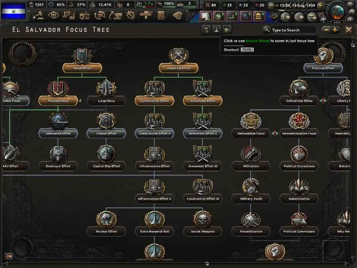This screenshot has height=268, width=357.
Task: Choose the Destroyer Effort wolf focus
Action: coord(58,166)
